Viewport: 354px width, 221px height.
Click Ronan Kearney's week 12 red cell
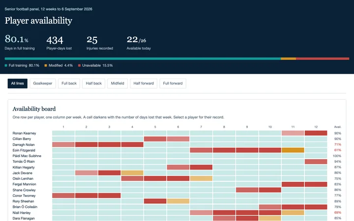pos(316,133)
